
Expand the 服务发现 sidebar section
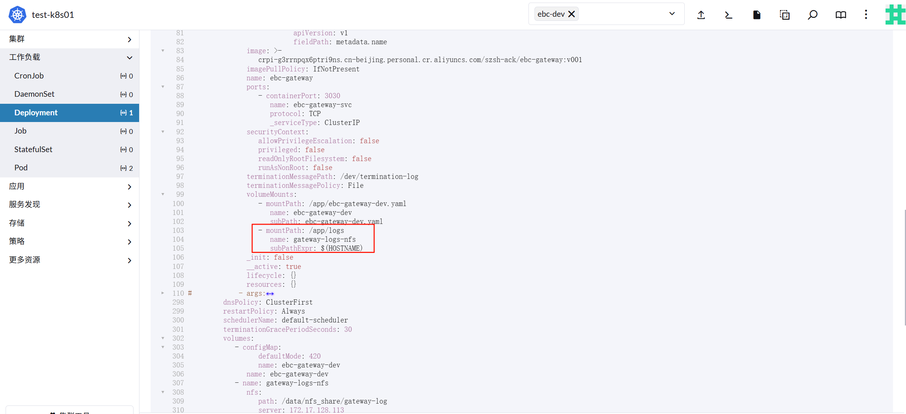[x=129, y=205]
